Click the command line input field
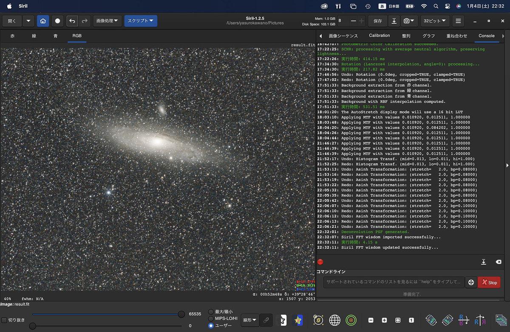Viewport: 510px width, 332px height. (394, 282)
